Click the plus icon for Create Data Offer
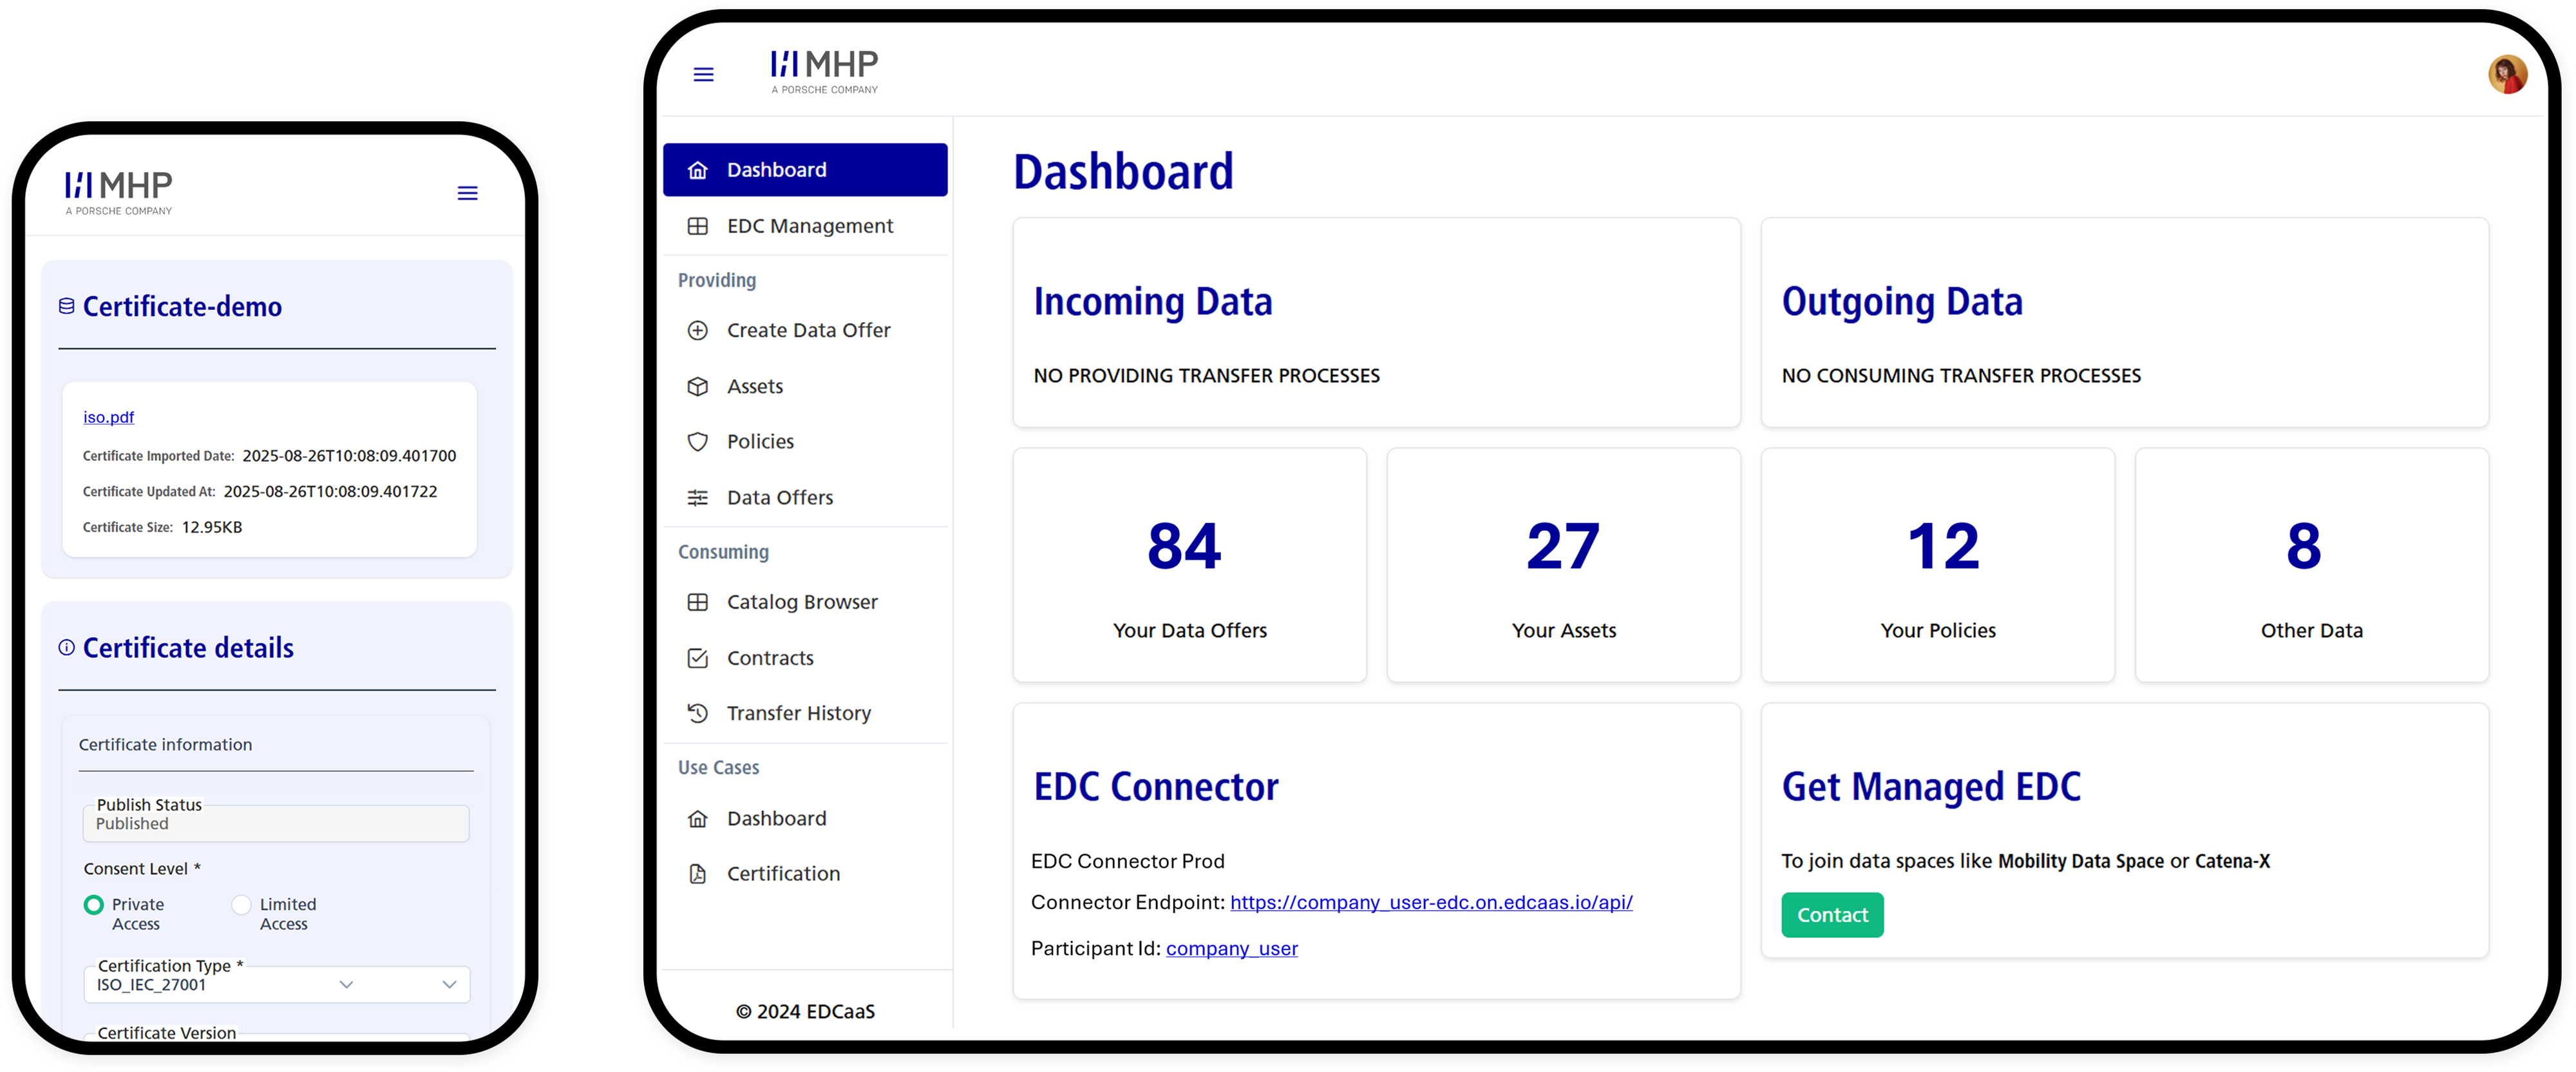The image size is (2576, 1072). tap(698, 330)
